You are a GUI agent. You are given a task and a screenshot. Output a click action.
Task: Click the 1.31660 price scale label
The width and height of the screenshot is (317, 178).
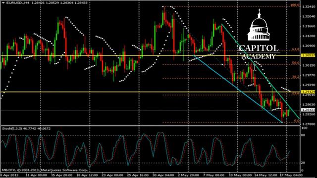[x=309, y=26]
